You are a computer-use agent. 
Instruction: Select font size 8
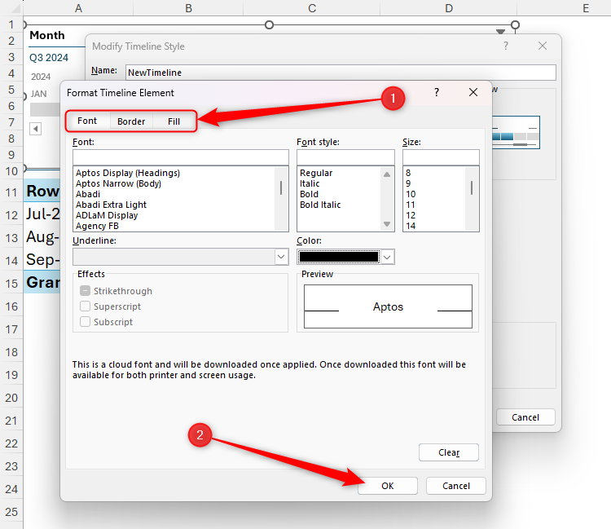(x=408, y=173)
